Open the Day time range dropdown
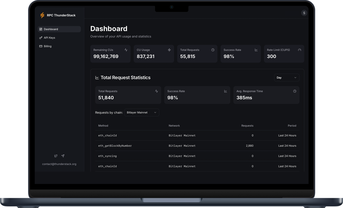 286,78
